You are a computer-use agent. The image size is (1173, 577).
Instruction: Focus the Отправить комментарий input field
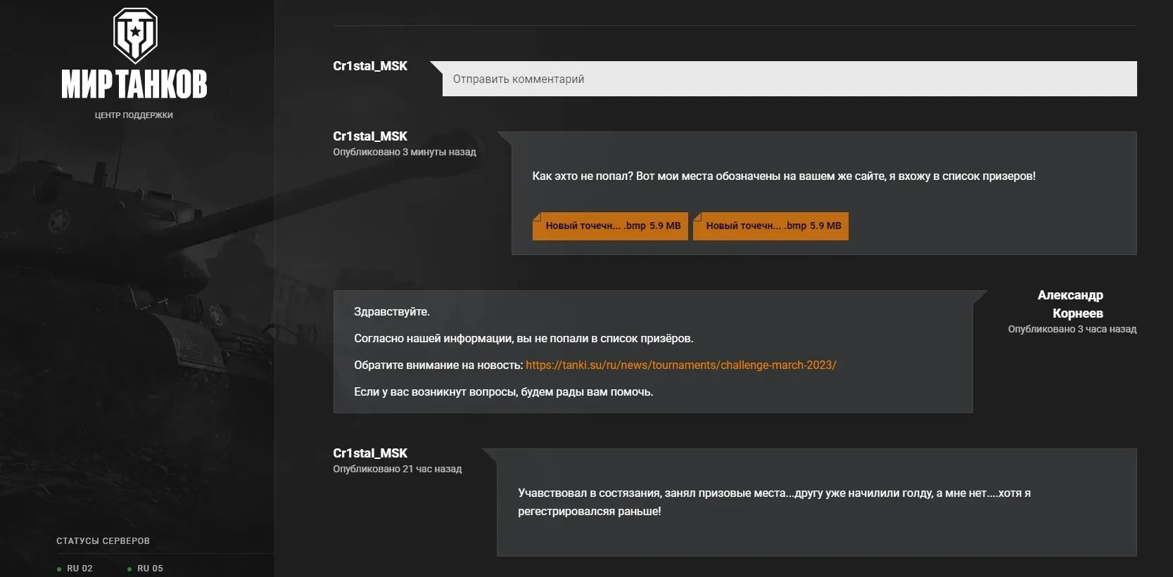point(788,79)
